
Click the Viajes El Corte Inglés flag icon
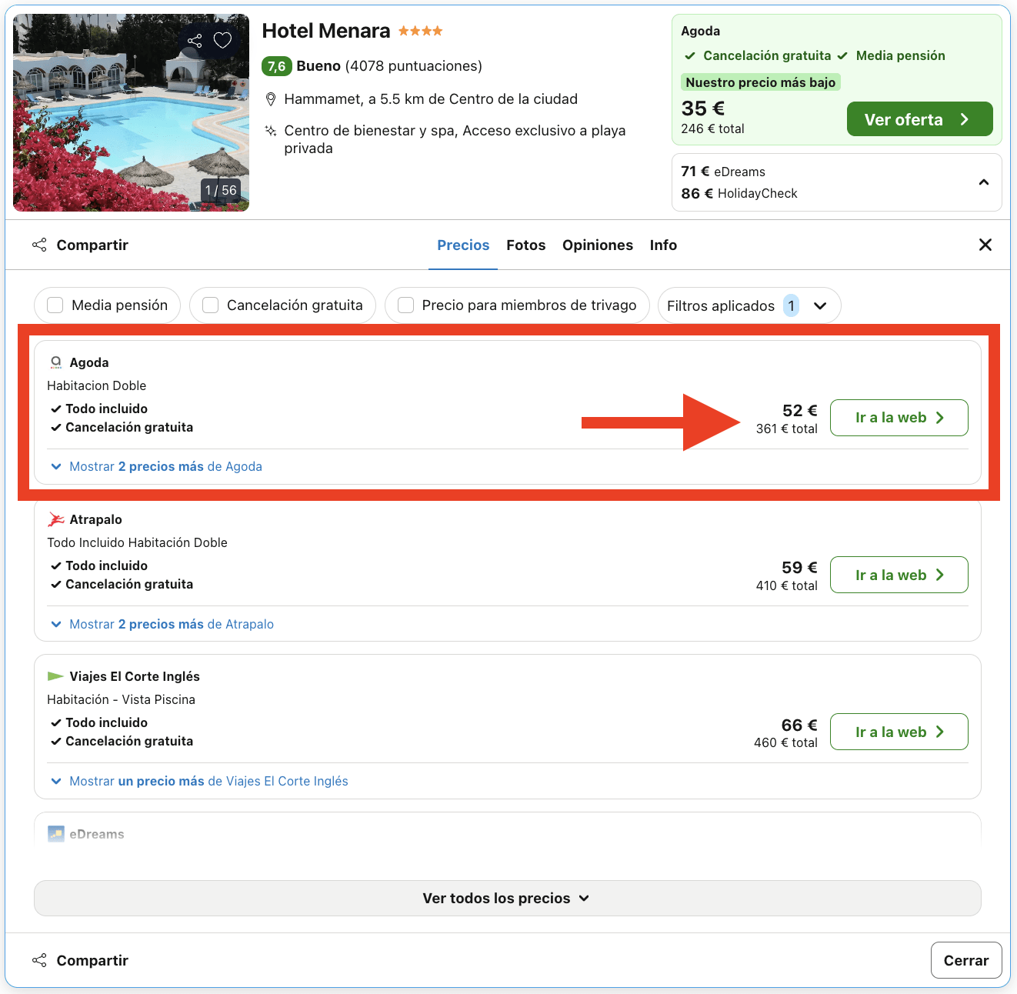(55, 675)
